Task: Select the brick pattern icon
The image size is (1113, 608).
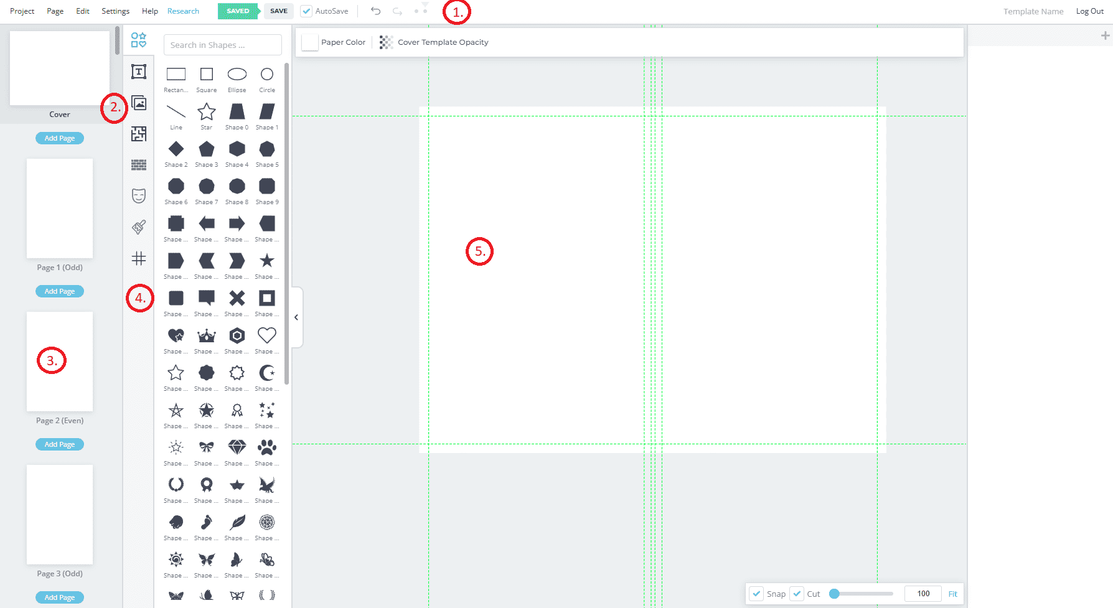Action: pyautogui.click(x=139, y=165)
